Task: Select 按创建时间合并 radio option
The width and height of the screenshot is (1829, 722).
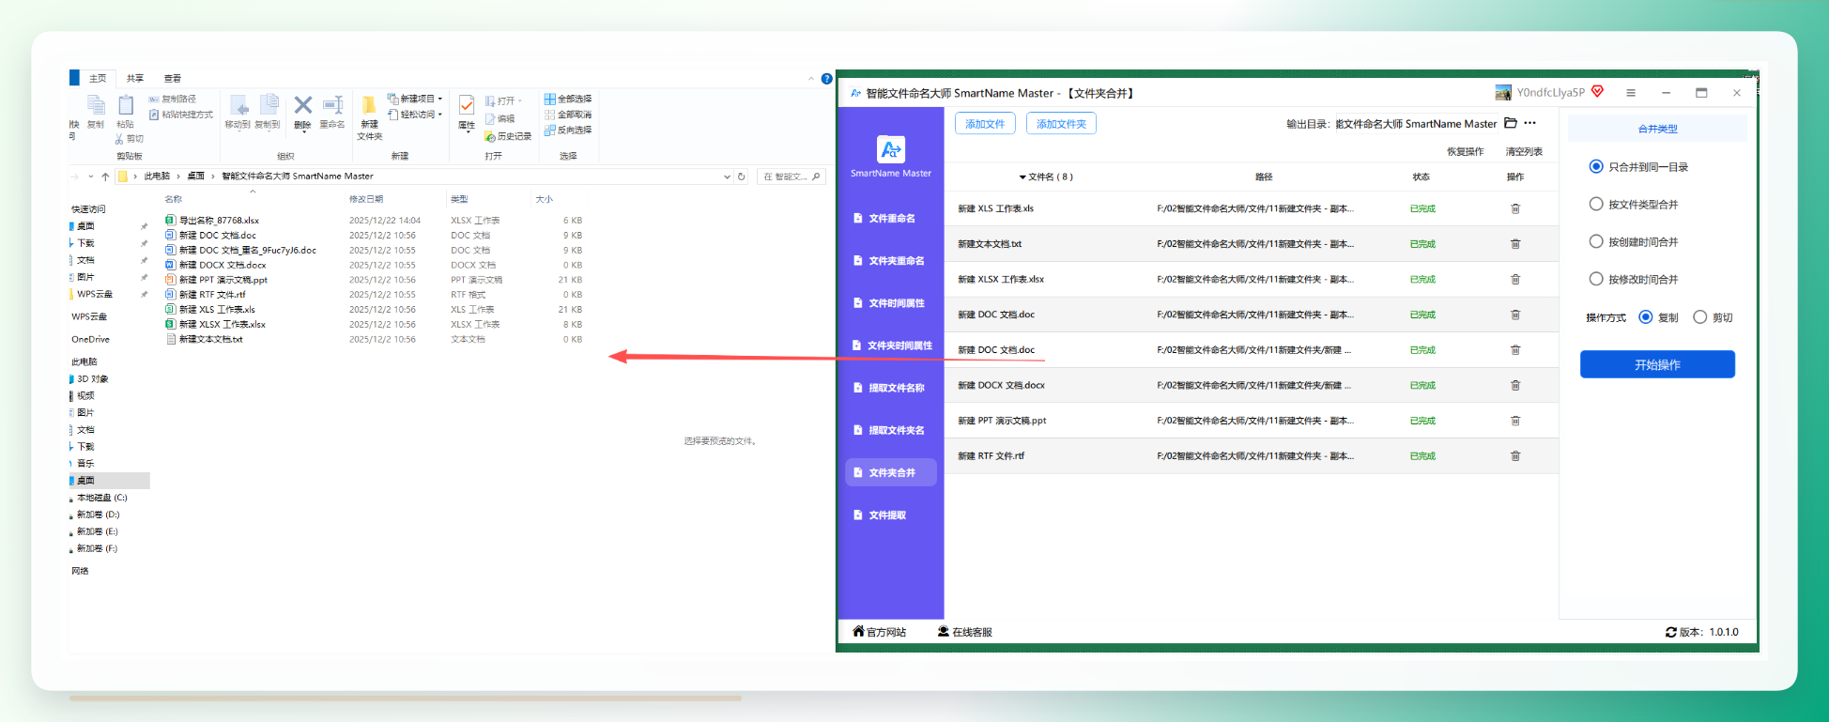Action: 1595,241
